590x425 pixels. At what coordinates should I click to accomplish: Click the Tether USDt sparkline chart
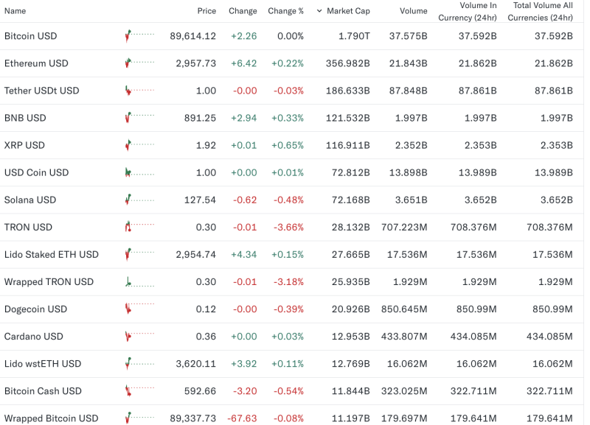(139, 91)
